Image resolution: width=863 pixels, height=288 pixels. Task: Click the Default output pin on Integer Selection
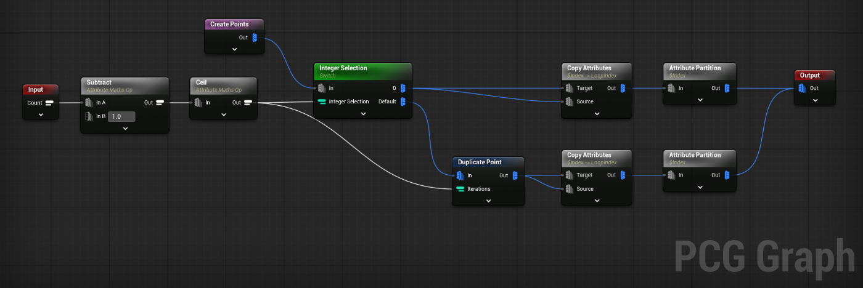(x=403, y=102)
